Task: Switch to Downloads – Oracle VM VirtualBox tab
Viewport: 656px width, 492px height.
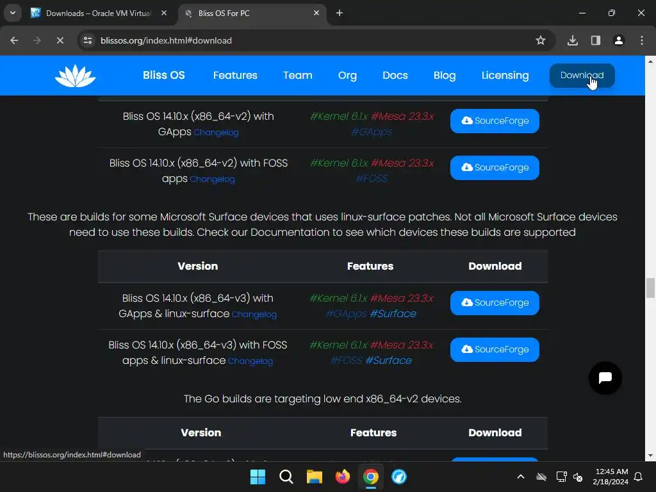Action: tap(98, 13)
